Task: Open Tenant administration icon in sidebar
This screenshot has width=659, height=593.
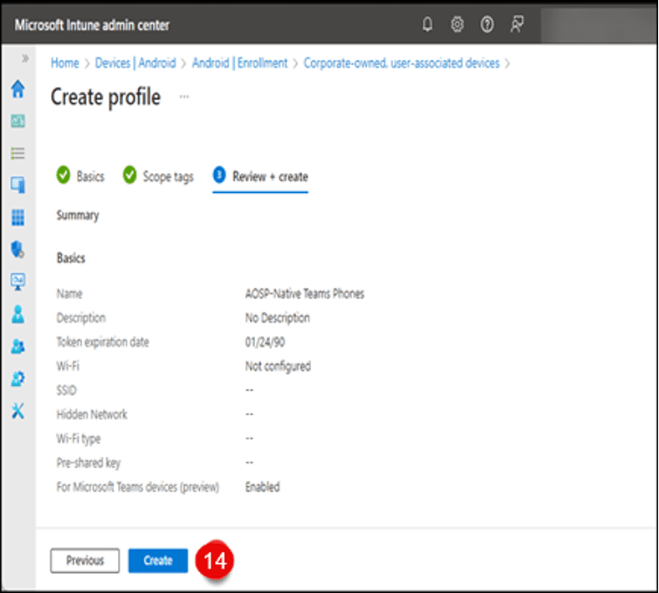Action: point(18,379)
